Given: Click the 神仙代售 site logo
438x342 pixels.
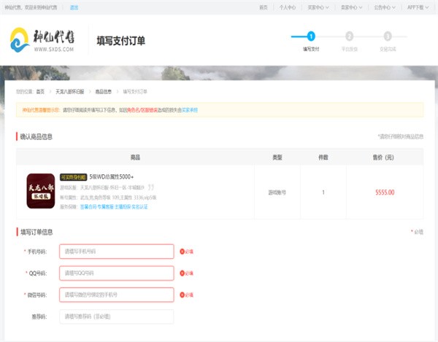Looking at the screenshot, I should point(43,40).
